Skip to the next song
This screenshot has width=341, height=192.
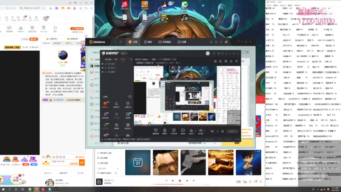[187, 180]
